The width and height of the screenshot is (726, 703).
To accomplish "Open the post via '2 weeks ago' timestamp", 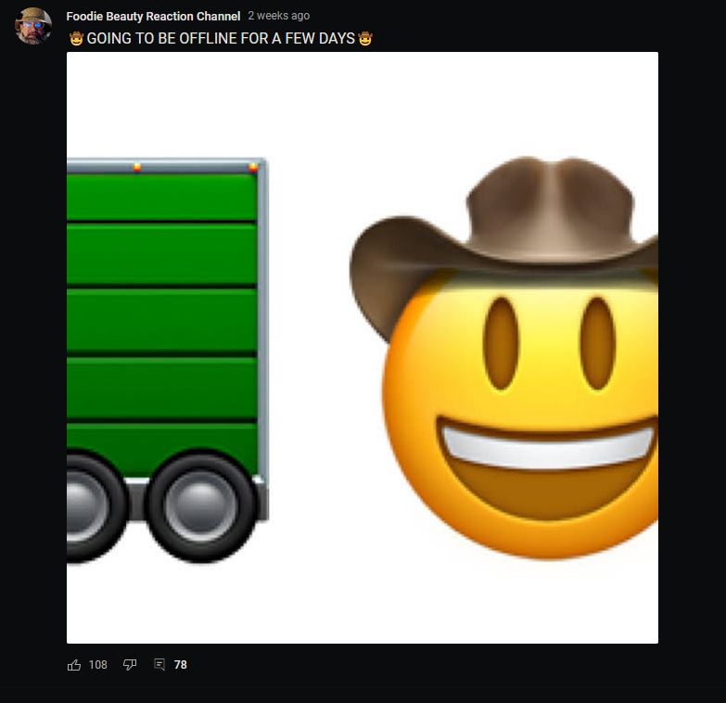I will tap(279, 16).
